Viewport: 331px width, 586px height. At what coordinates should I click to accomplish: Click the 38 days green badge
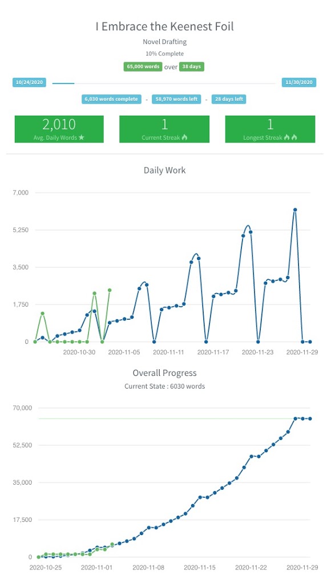(x=192, y=67)
